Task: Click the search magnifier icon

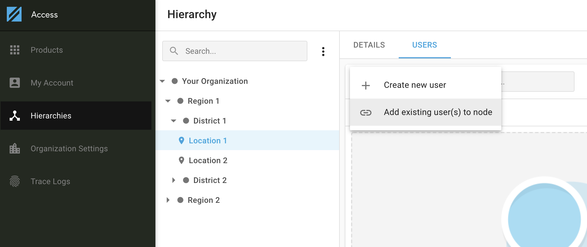Action: click(x=174, y=51)
